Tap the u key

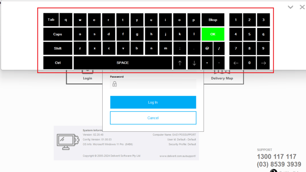(x=151, y=20)
